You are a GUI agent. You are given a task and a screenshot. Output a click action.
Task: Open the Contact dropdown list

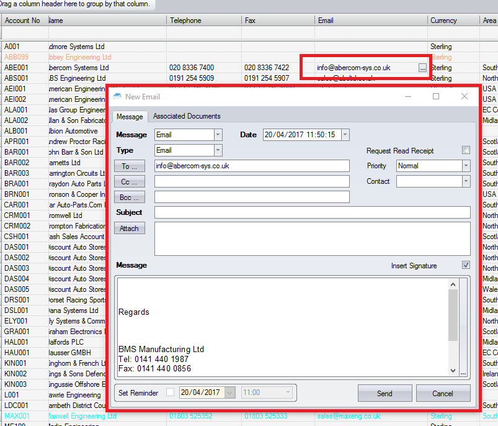pyautogui.click(x=465, y=181)
